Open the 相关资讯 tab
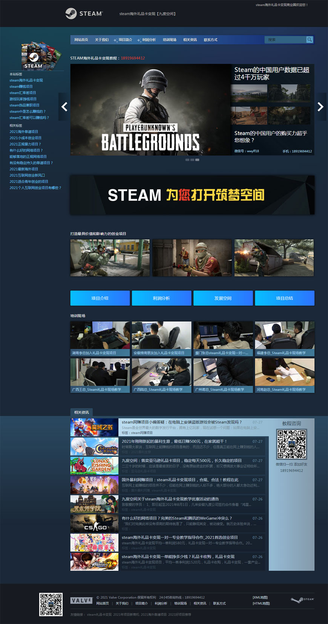 (x=81, y=412)
